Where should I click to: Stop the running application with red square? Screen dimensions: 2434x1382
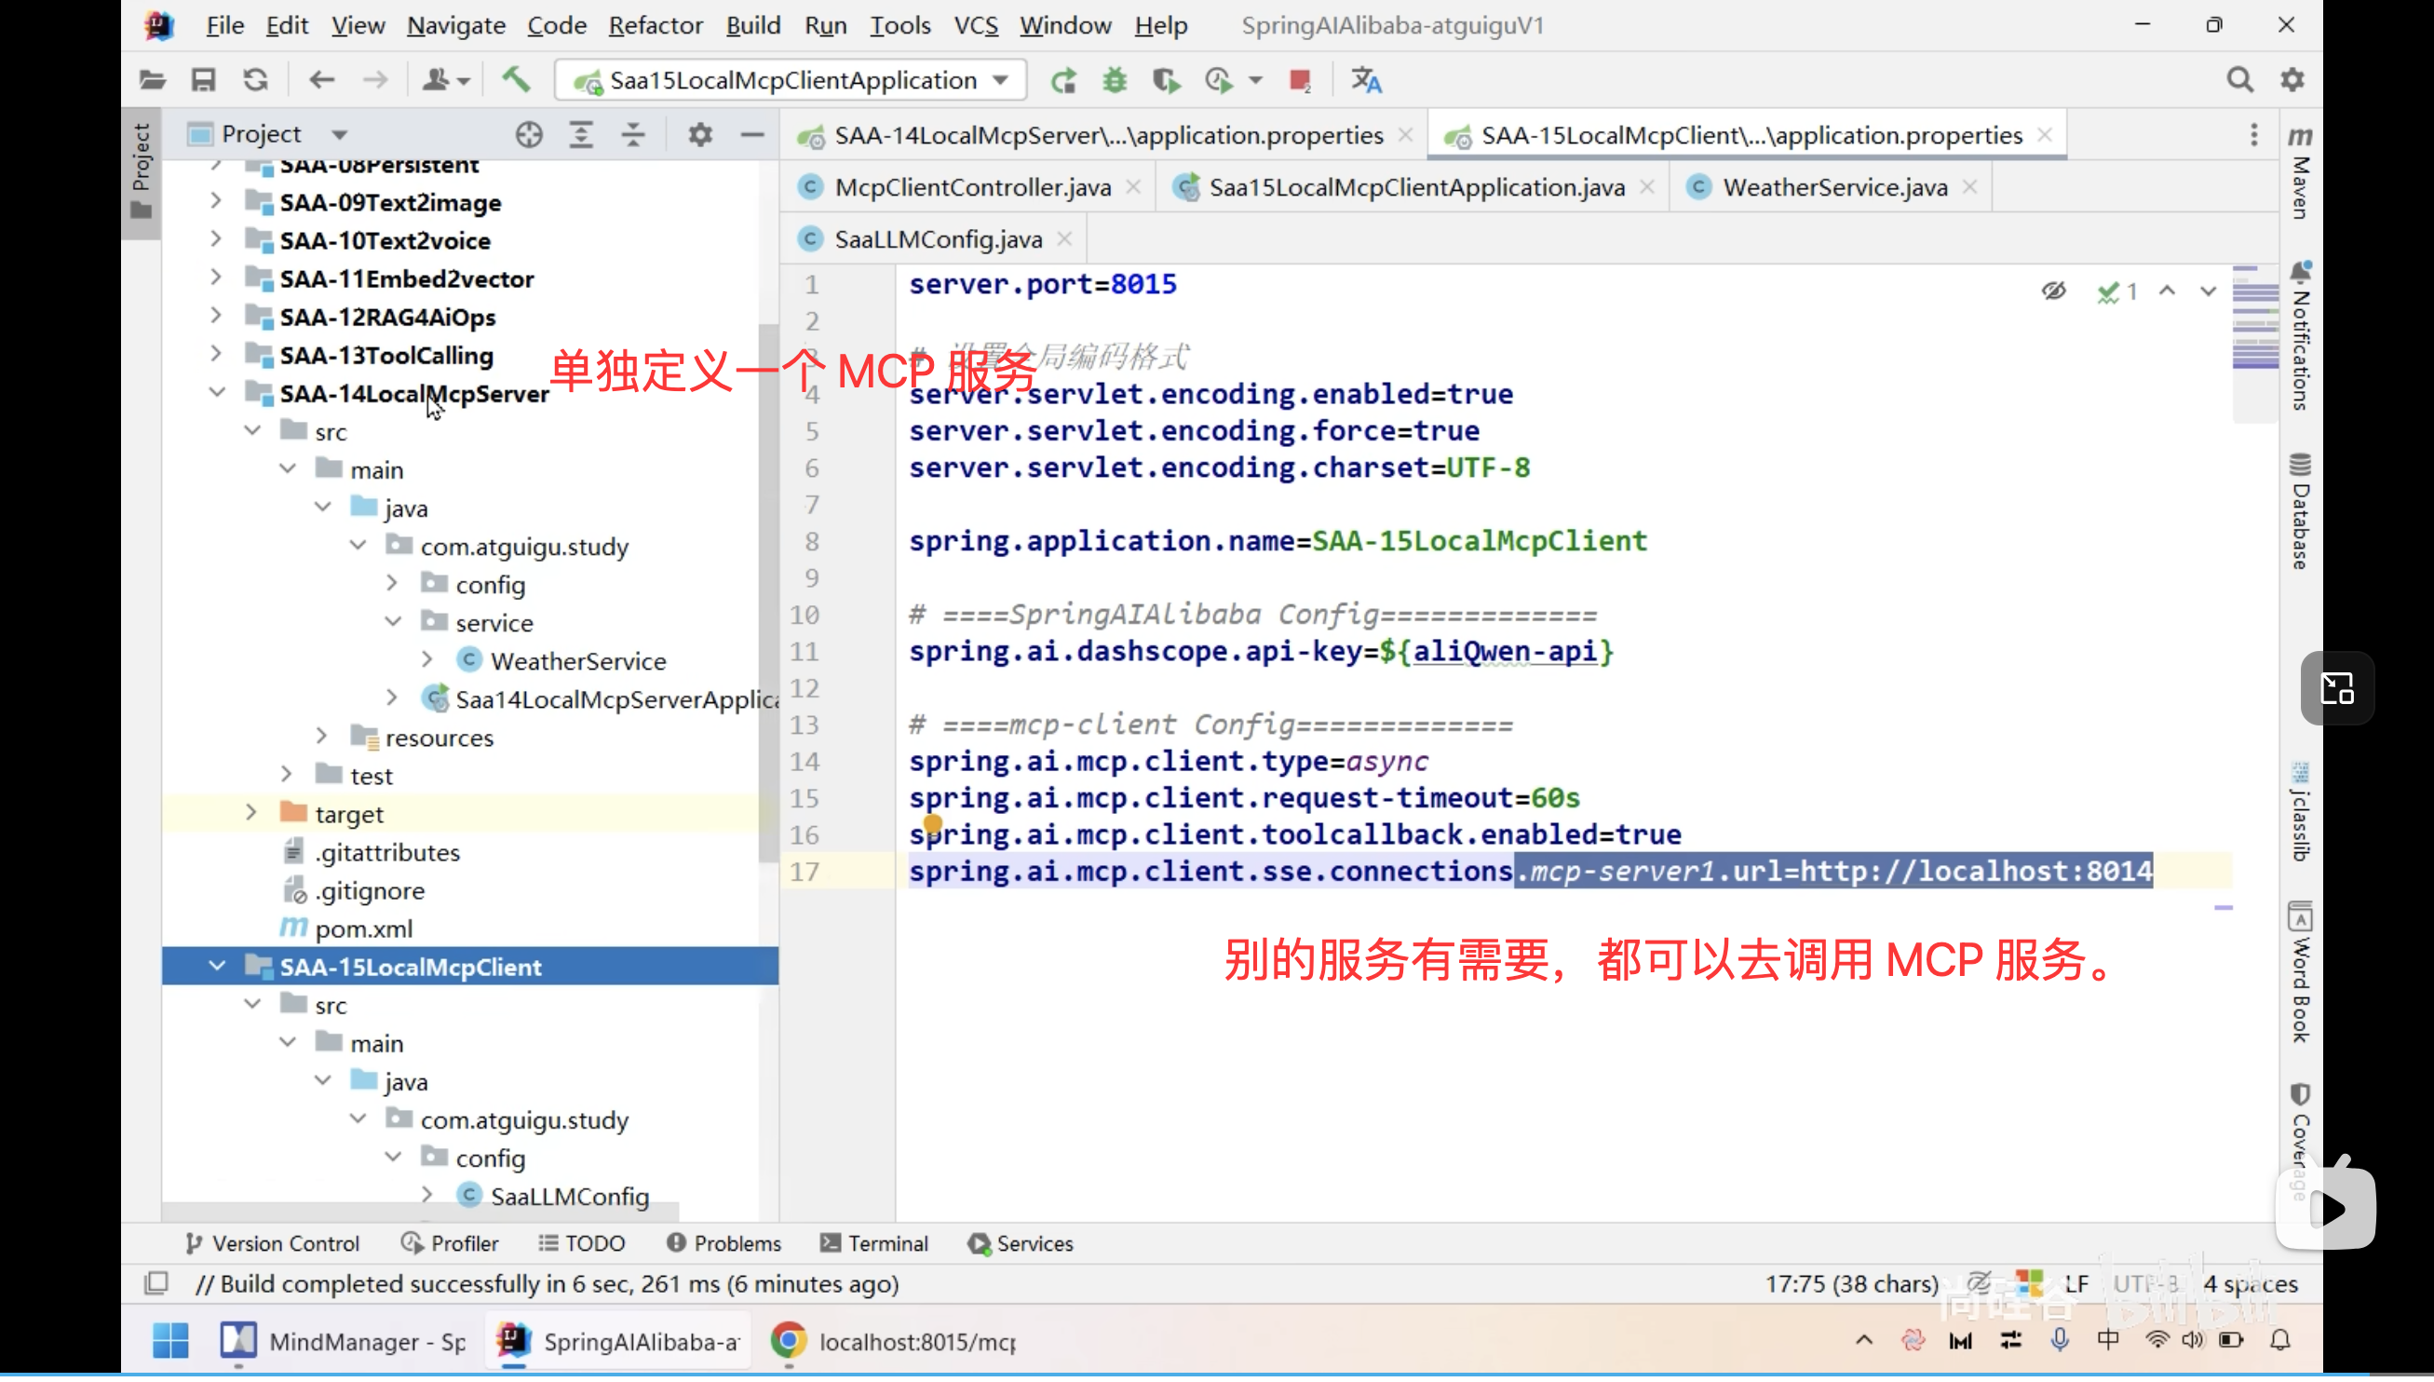[x=1299, y=81]
